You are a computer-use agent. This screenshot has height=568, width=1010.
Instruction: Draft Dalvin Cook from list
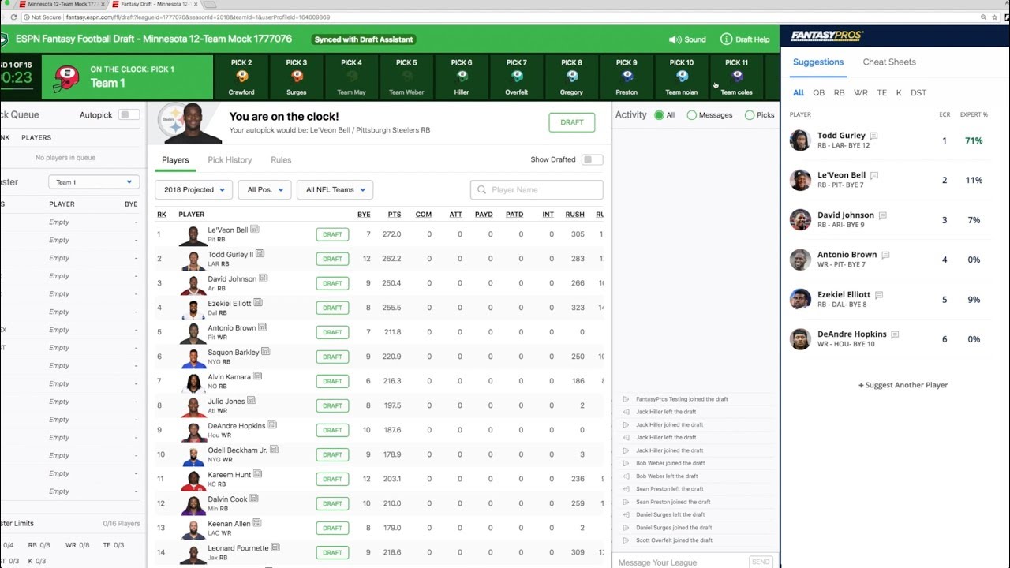pyautogui.click(x=332, y=503)
